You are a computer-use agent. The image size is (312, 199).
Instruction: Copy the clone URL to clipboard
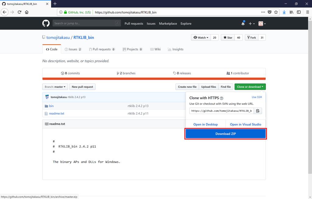coord(258,111)
